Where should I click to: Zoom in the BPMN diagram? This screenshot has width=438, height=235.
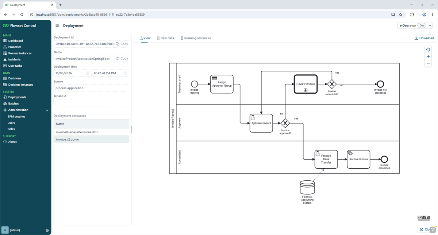tap(428, 56)
